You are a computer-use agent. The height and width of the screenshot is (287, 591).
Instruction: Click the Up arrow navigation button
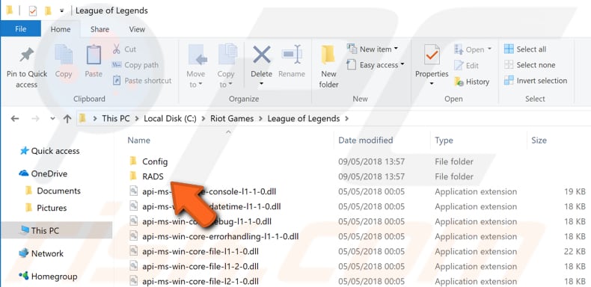pyautogui.click(x=67, y=119)
